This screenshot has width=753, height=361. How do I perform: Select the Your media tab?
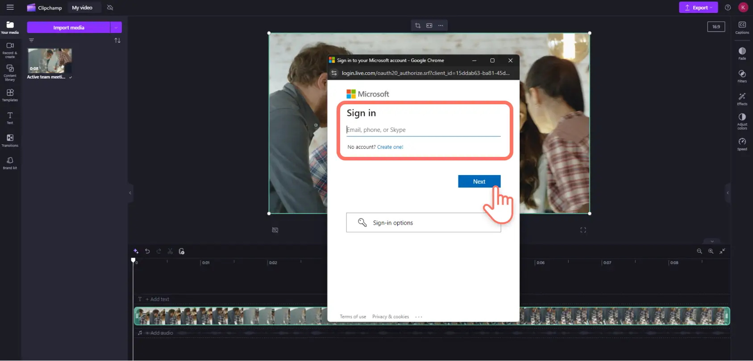point(10,27)
